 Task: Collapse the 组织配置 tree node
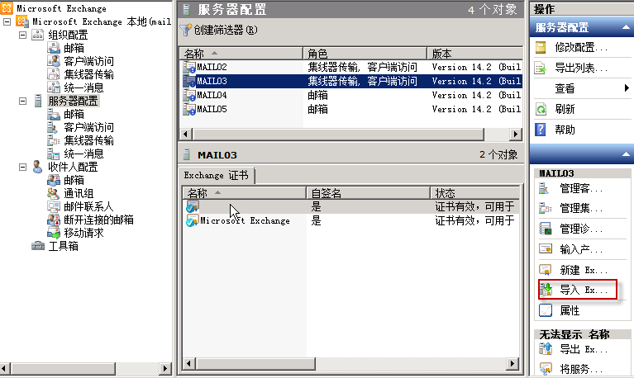coord(23,35)
